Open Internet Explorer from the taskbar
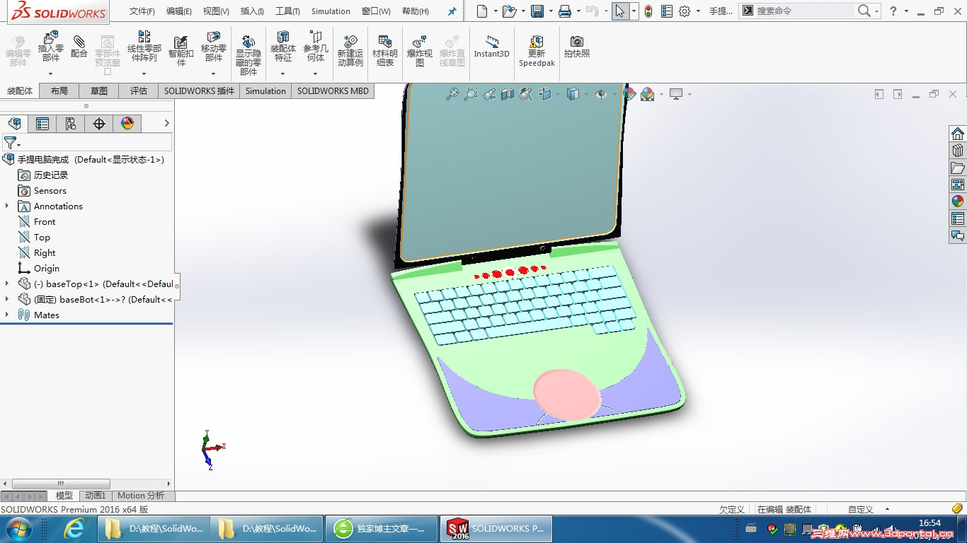967x543 pixels. (x=74, y=528)
